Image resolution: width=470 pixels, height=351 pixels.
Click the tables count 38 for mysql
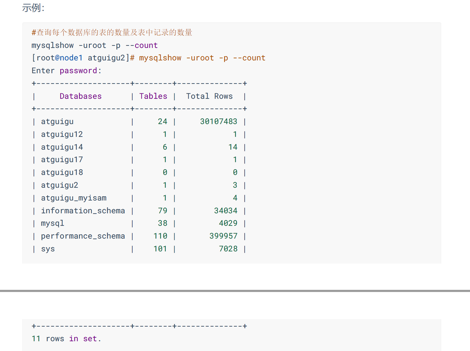[x=163, y=223]
